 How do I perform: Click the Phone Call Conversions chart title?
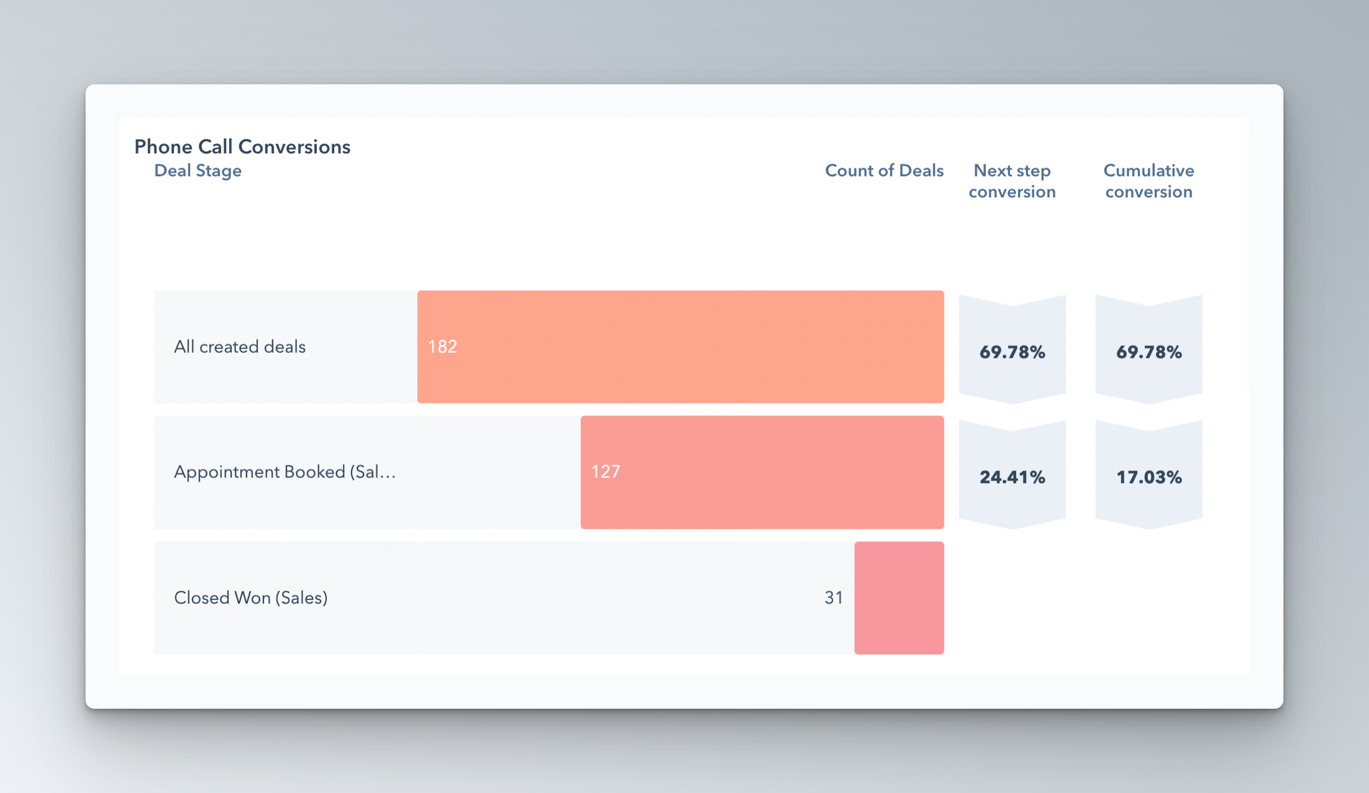[x=242, y=147]
